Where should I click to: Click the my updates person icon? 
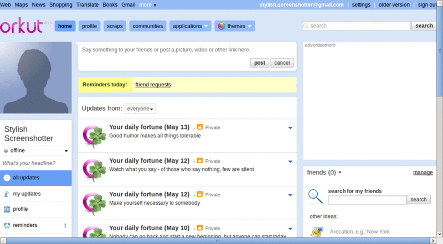tap(7, 194)
